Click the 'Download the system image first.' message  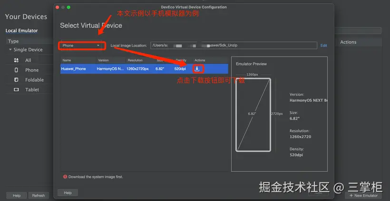(96, 177)
